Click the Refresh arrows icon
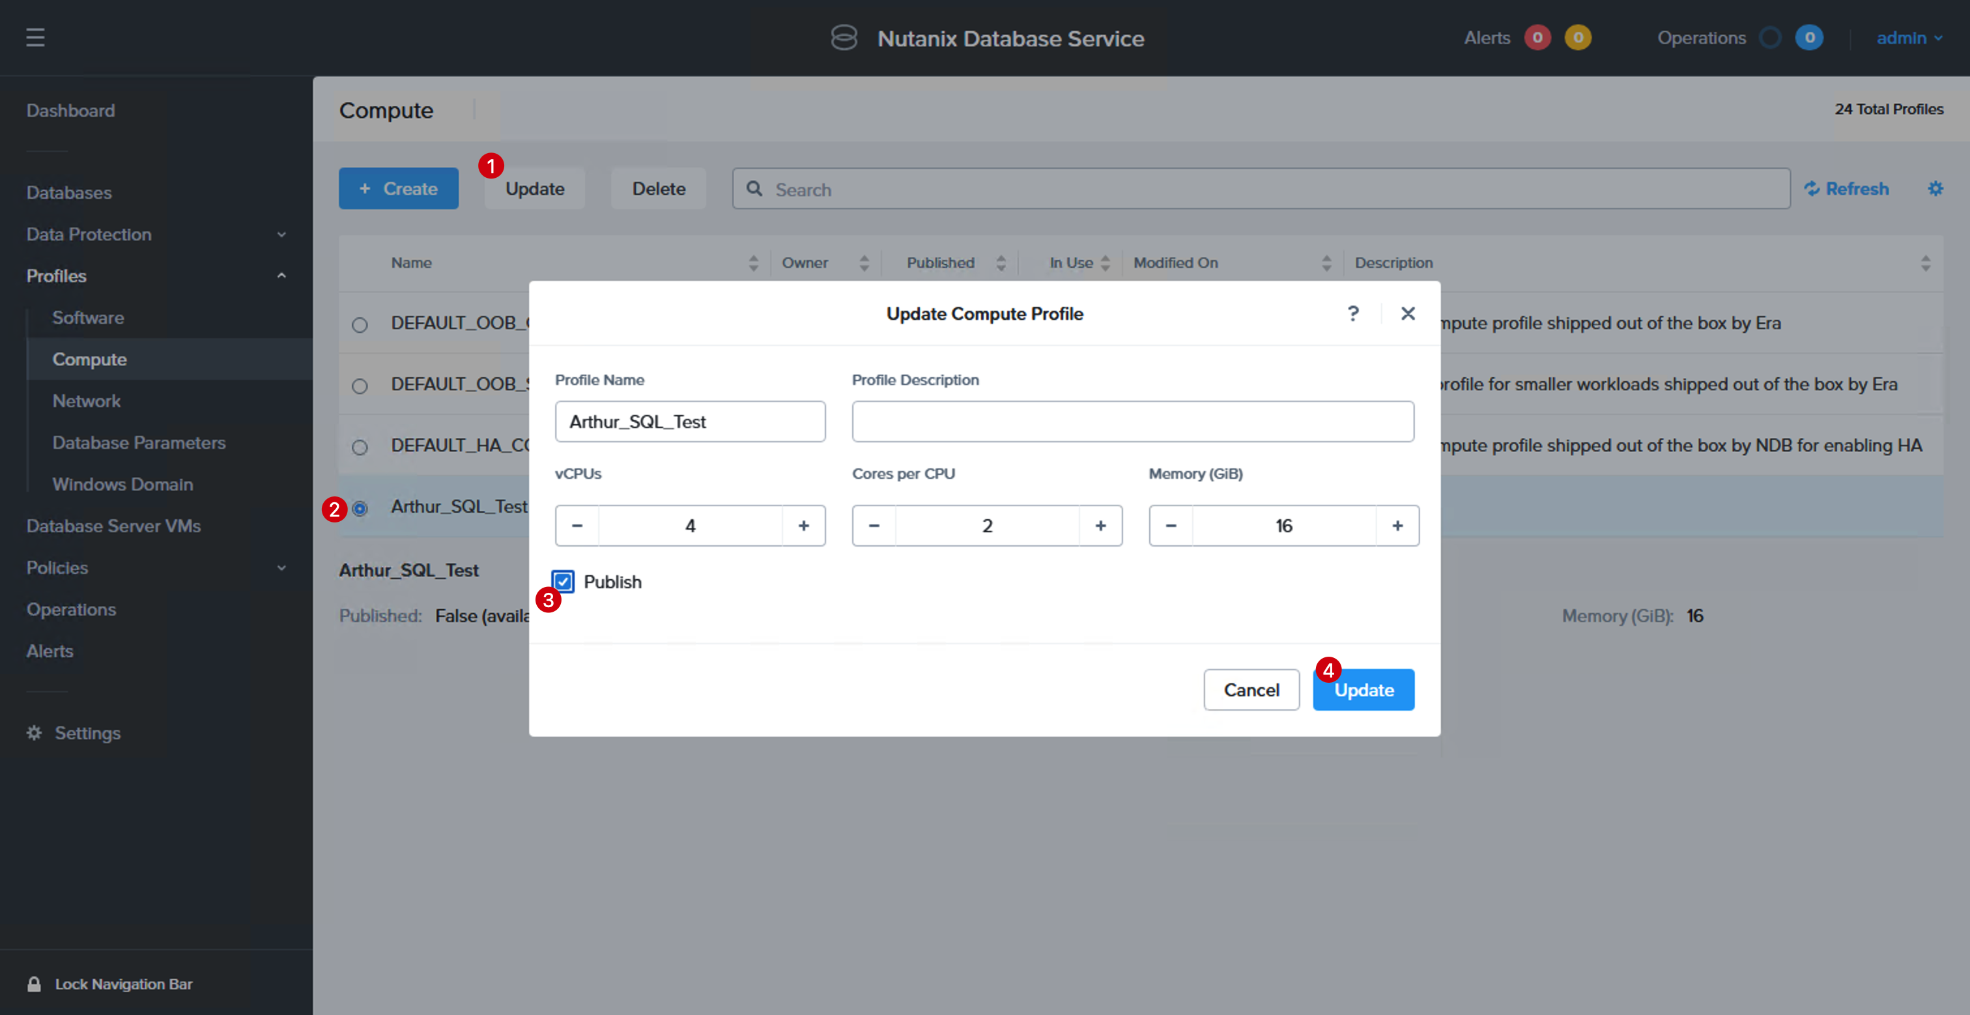1970x1015 pixels. pos(1811,188)
